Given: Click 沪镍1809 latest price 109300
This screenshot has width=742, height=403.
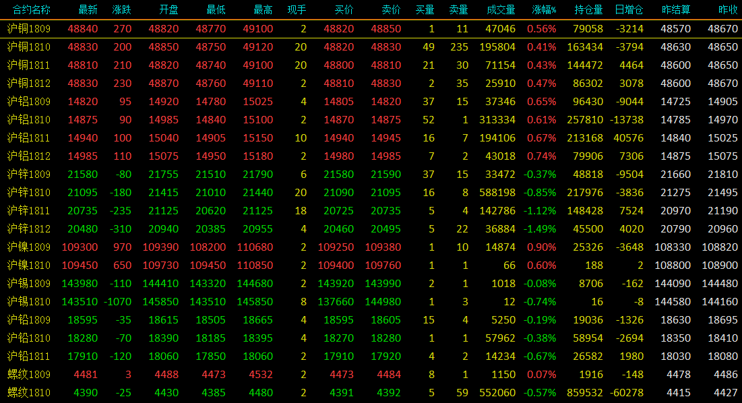Looking at the screenshot, I should click(80, 247).
